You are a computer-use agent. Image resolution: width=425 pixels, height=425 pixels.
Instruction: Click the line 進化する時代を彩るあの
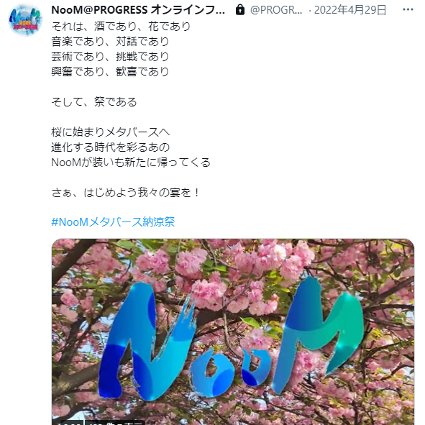(110, 147)
